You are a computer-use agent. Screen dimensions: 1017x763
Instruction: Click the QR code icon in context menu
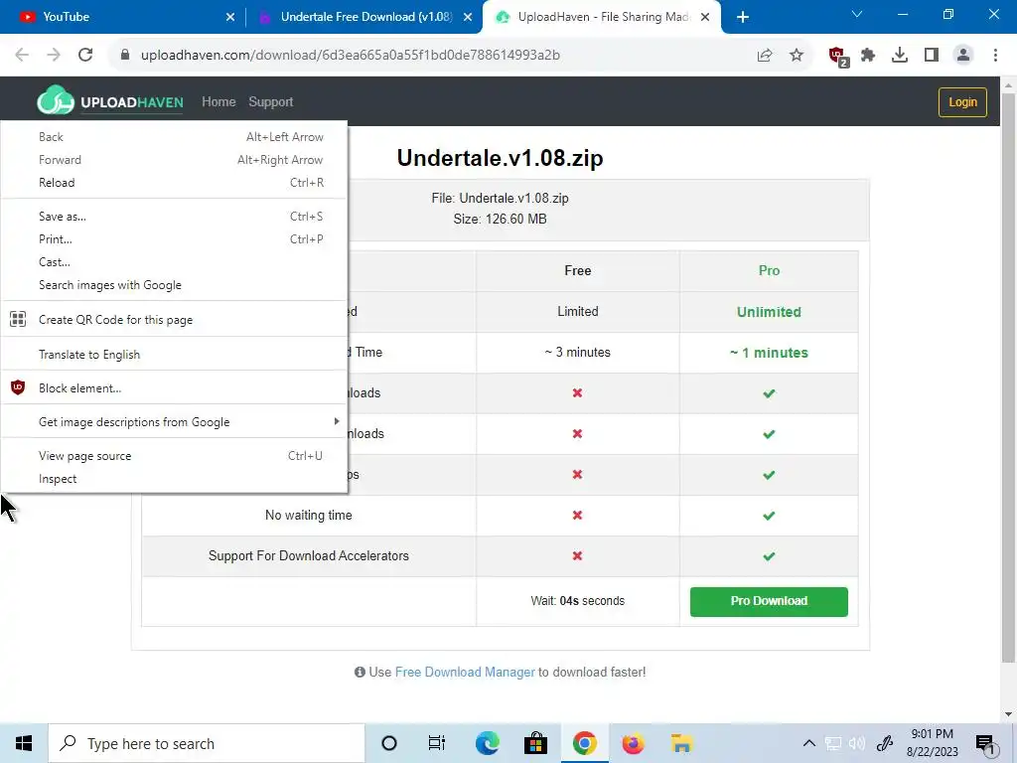(18, 319)
